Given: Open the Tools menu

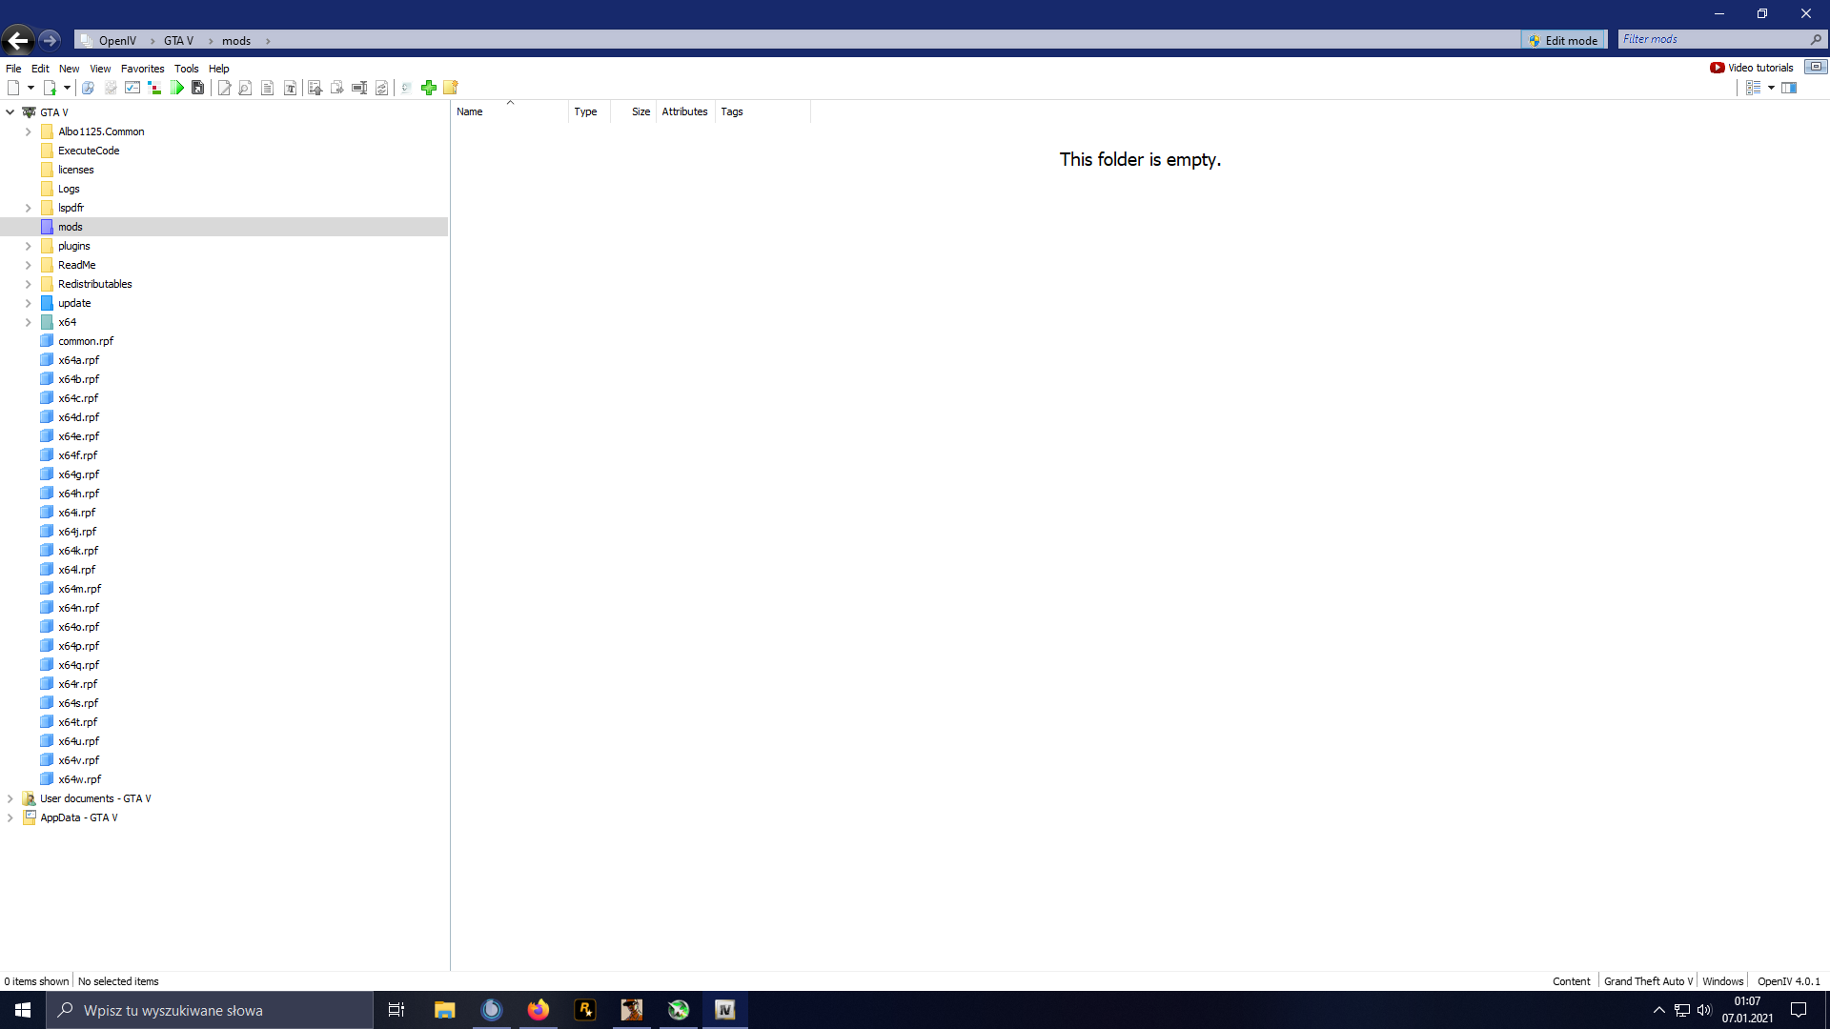Looking at the screenshot, I should pyautogui.click(x=186, y=69).
